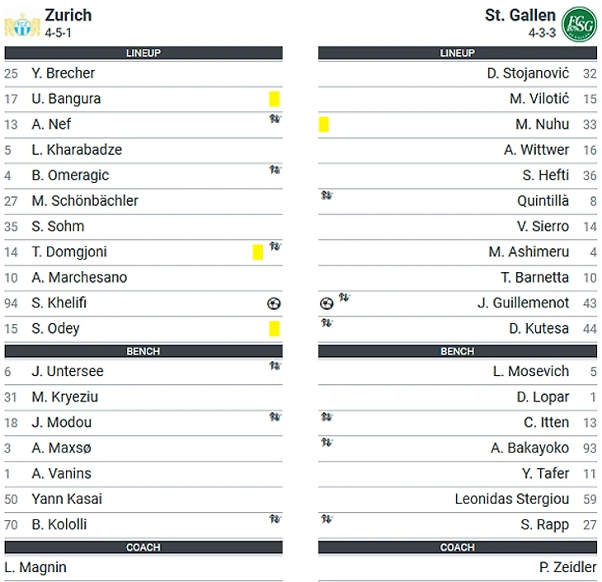Click the substitution icon next to J. Untersee
The height and width of the screenshot is (582, 602).
click(x=275, y=365)
